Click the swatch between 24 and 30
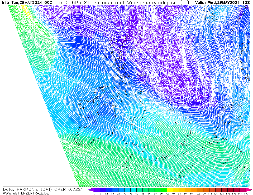The height and width of the screenshot is (195, 253). tap(122, 190)
